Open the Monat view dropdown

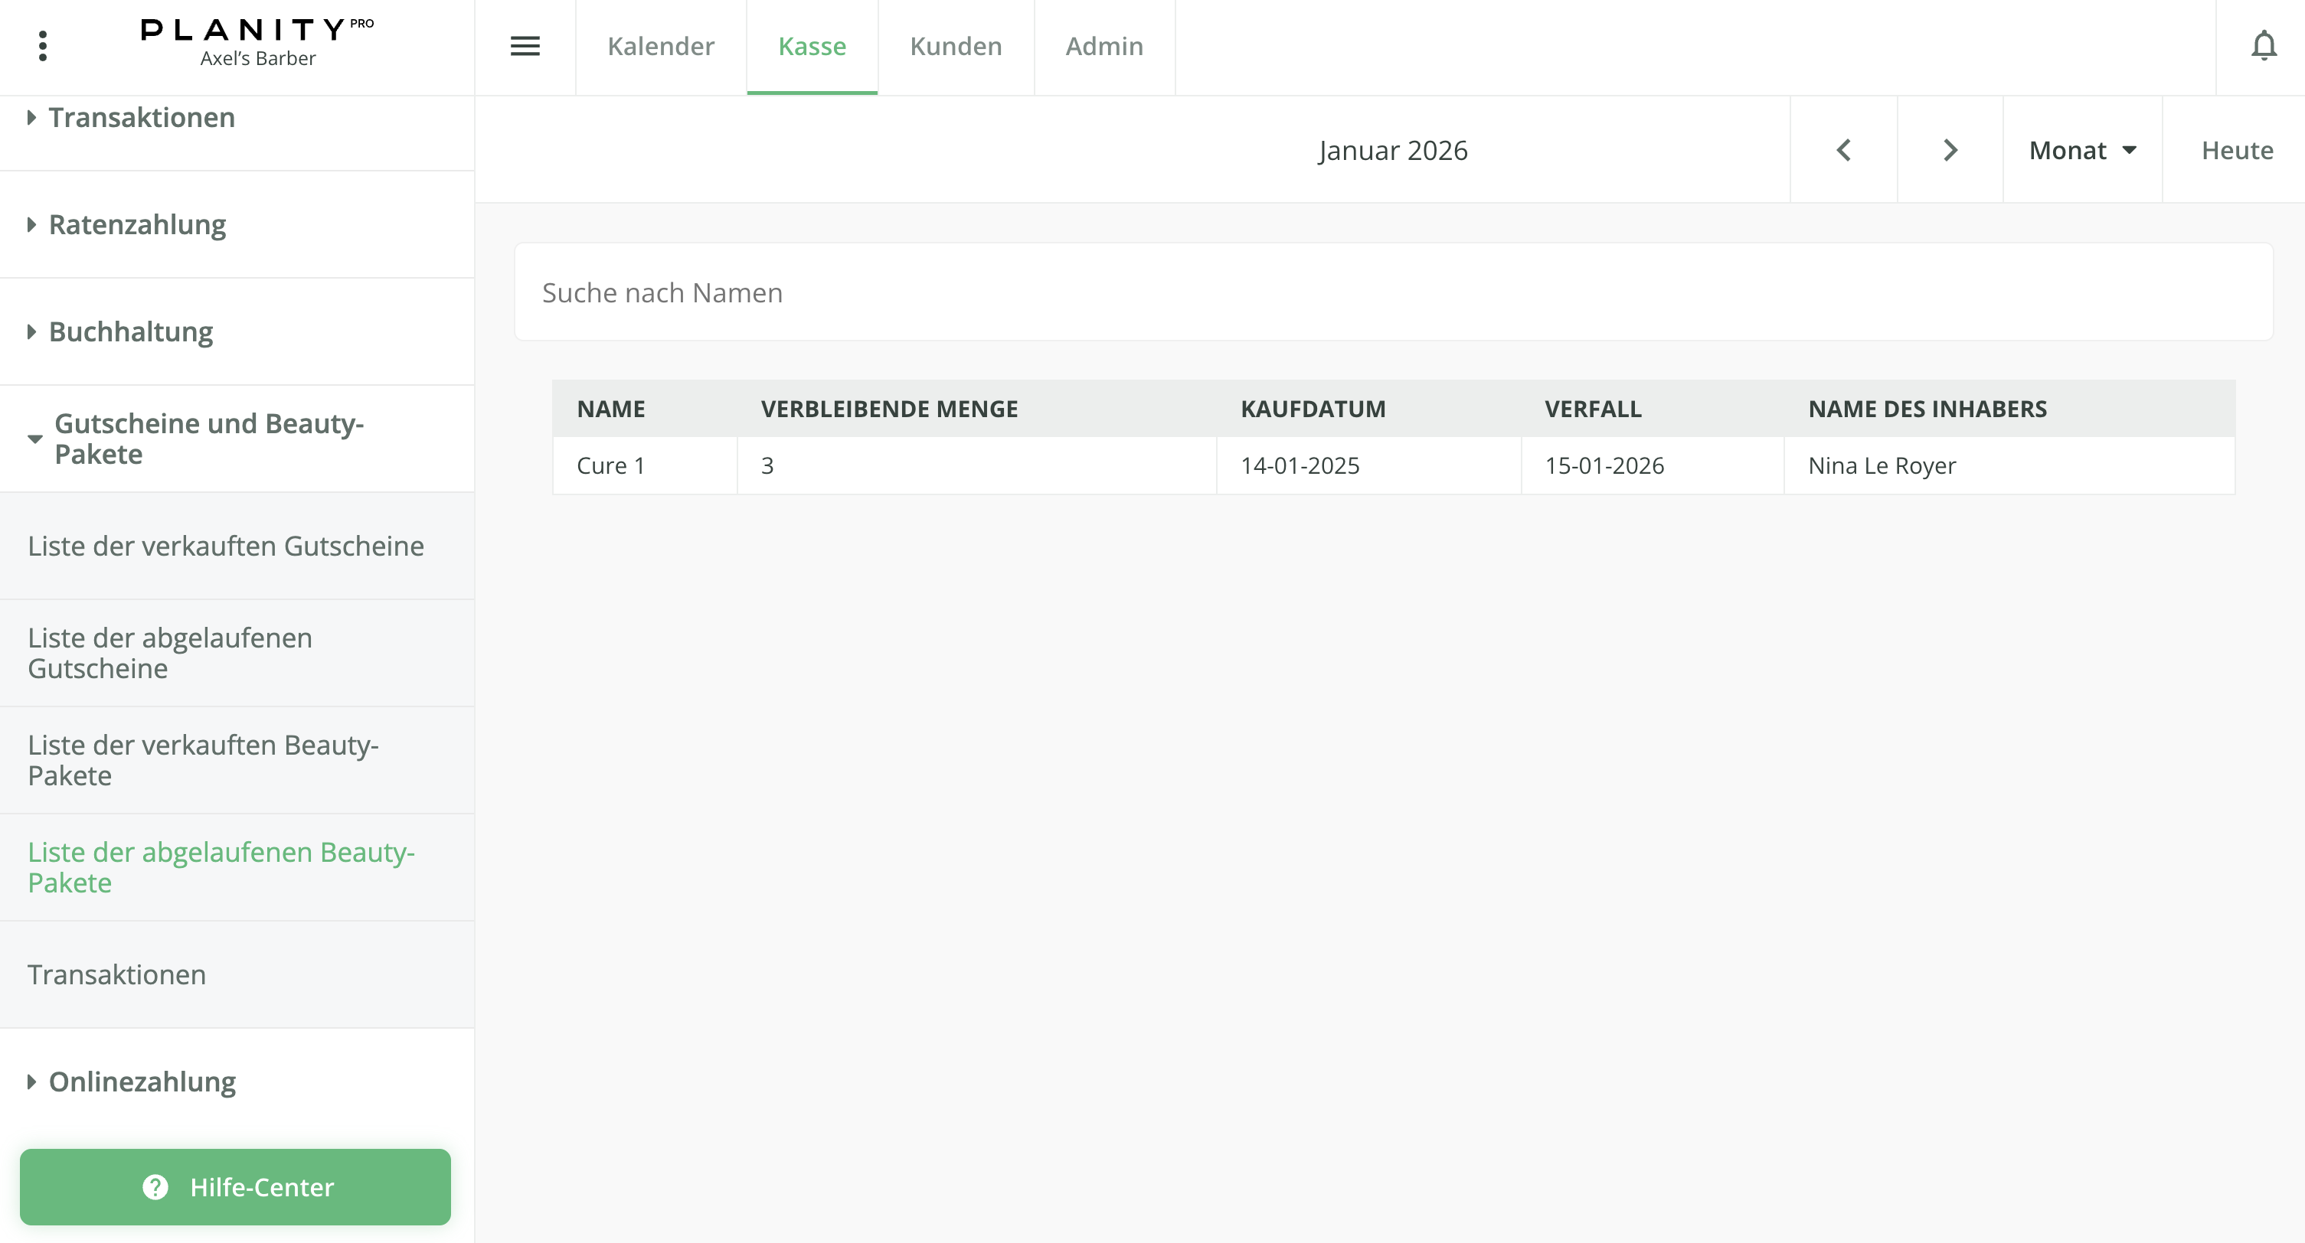(2082, 150)
